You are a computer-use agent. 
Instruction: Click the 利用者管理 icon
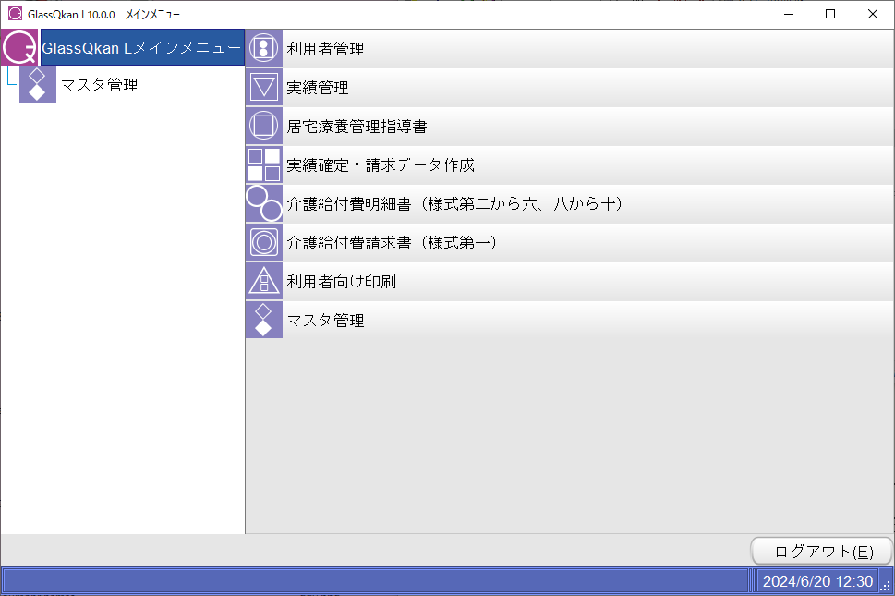click(264, 48)
